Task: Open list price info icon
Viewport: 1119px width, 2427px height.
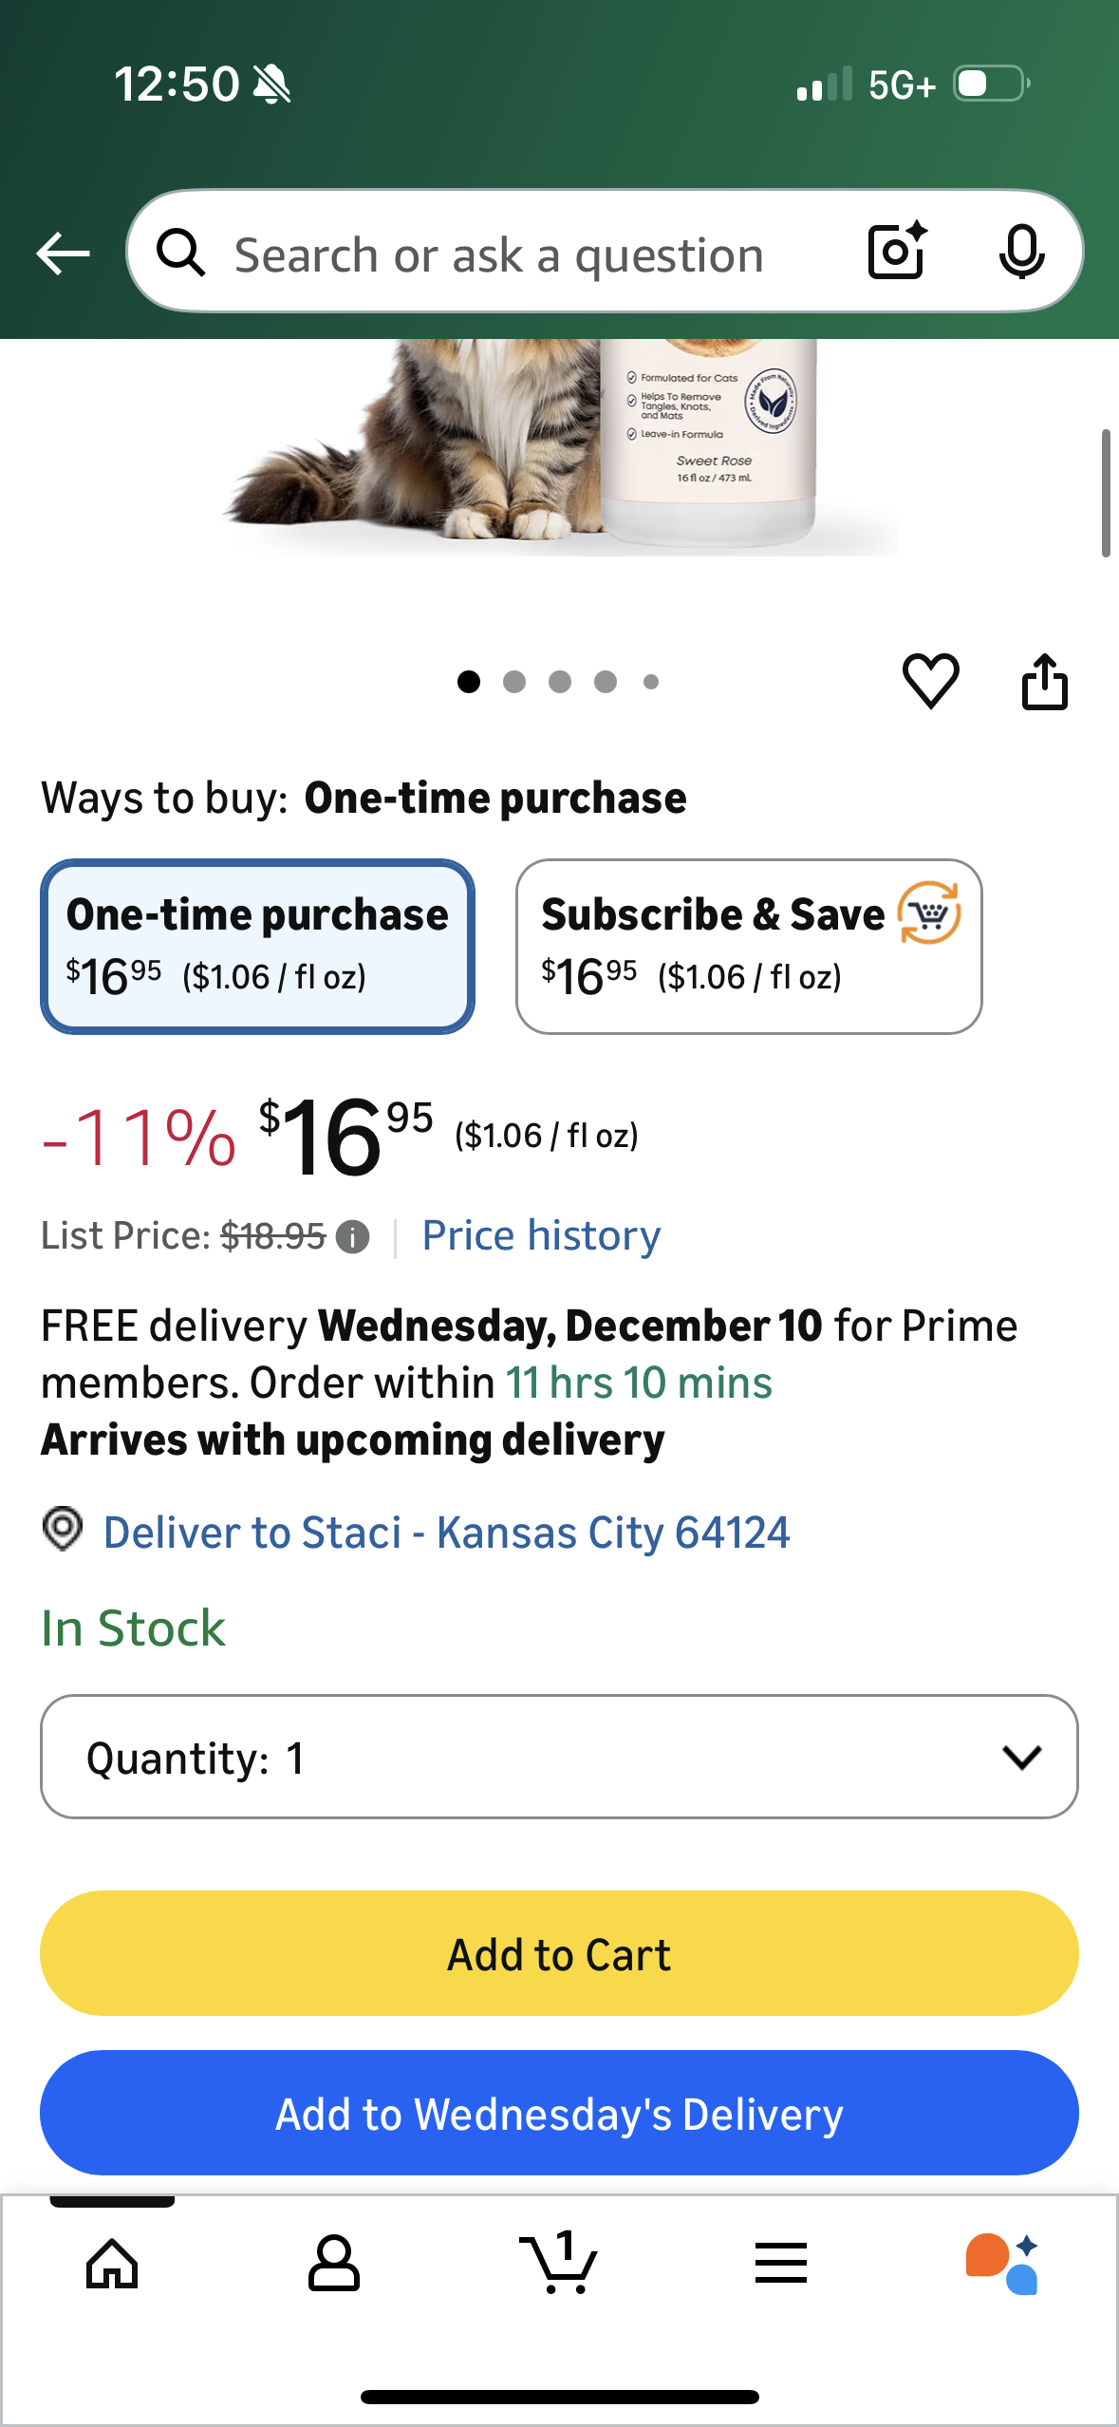Action: point(353,1237)
